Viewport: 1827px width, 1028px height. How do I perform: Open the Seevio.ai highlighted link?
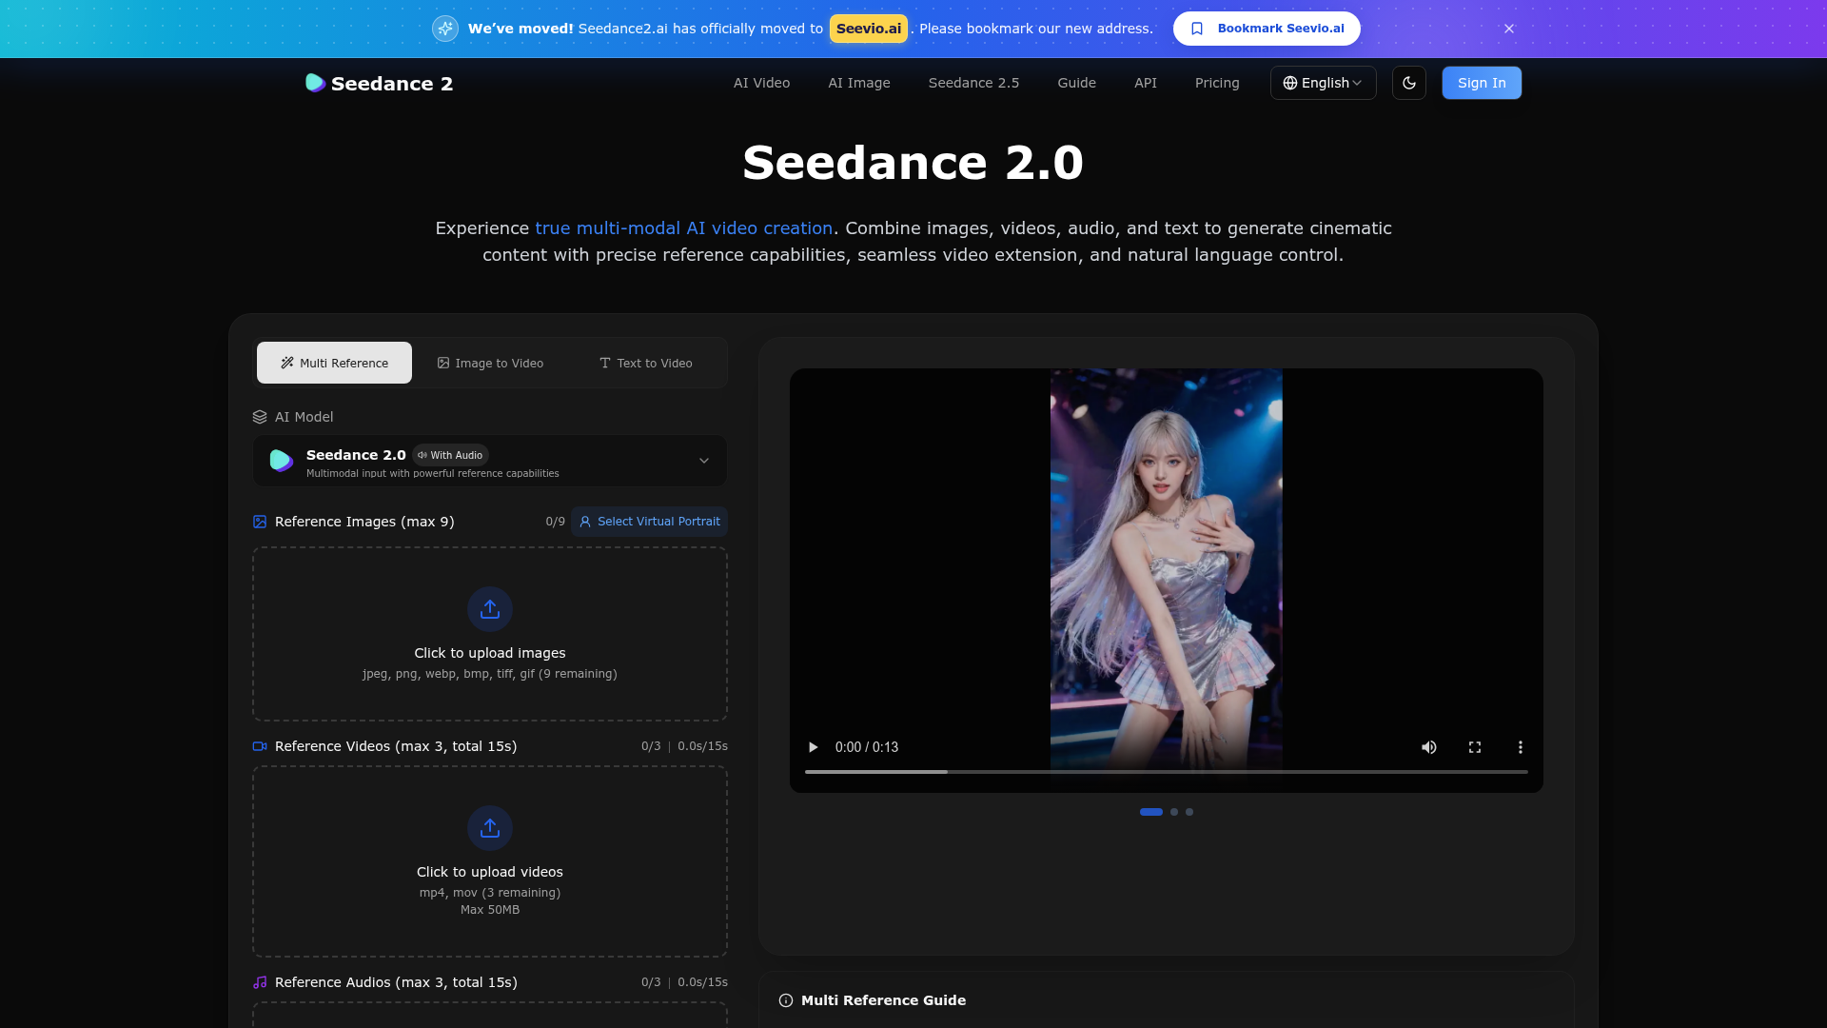pos(869,29)
